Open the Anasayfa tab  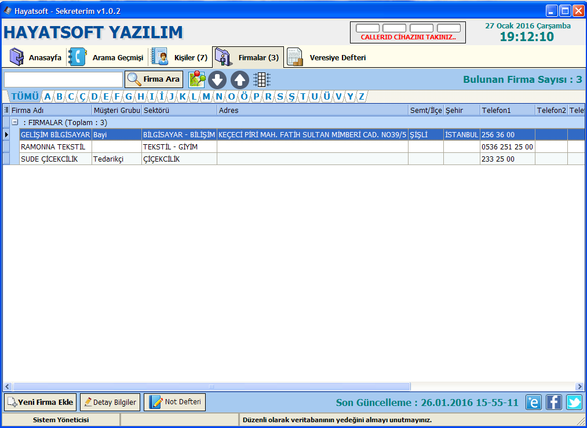(x=35, y=57)
